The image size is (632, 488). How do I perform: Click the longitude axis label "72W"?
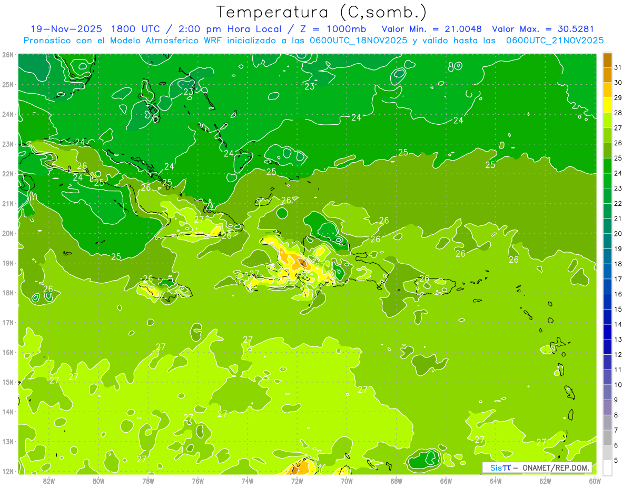tap(297, 481)
